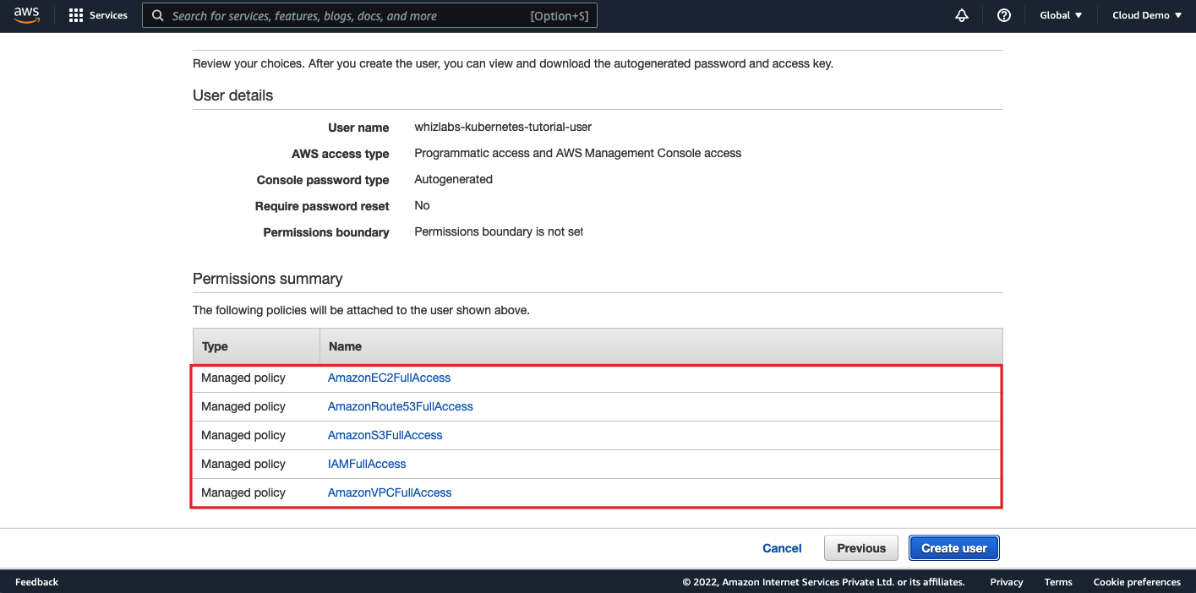The width and height of the screenshot is (1196, 593).
Task: Click the Managed policy cell for AmazonVPCFullAccess
Action: pos(243,492)
